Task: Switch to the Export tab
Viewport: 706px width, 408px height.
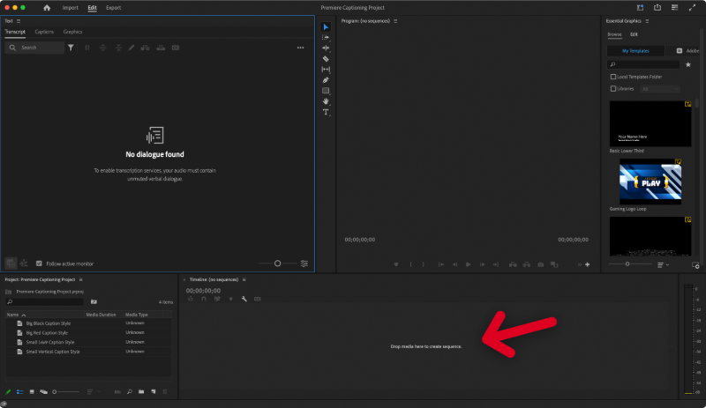Action: click(114, 8)
